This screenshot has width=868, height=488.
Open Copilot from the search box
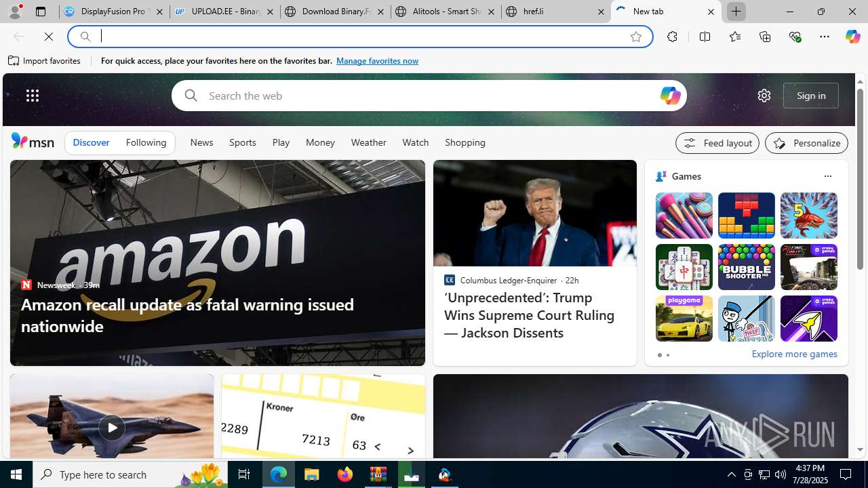pyautogui.click(x=670, y=96)
